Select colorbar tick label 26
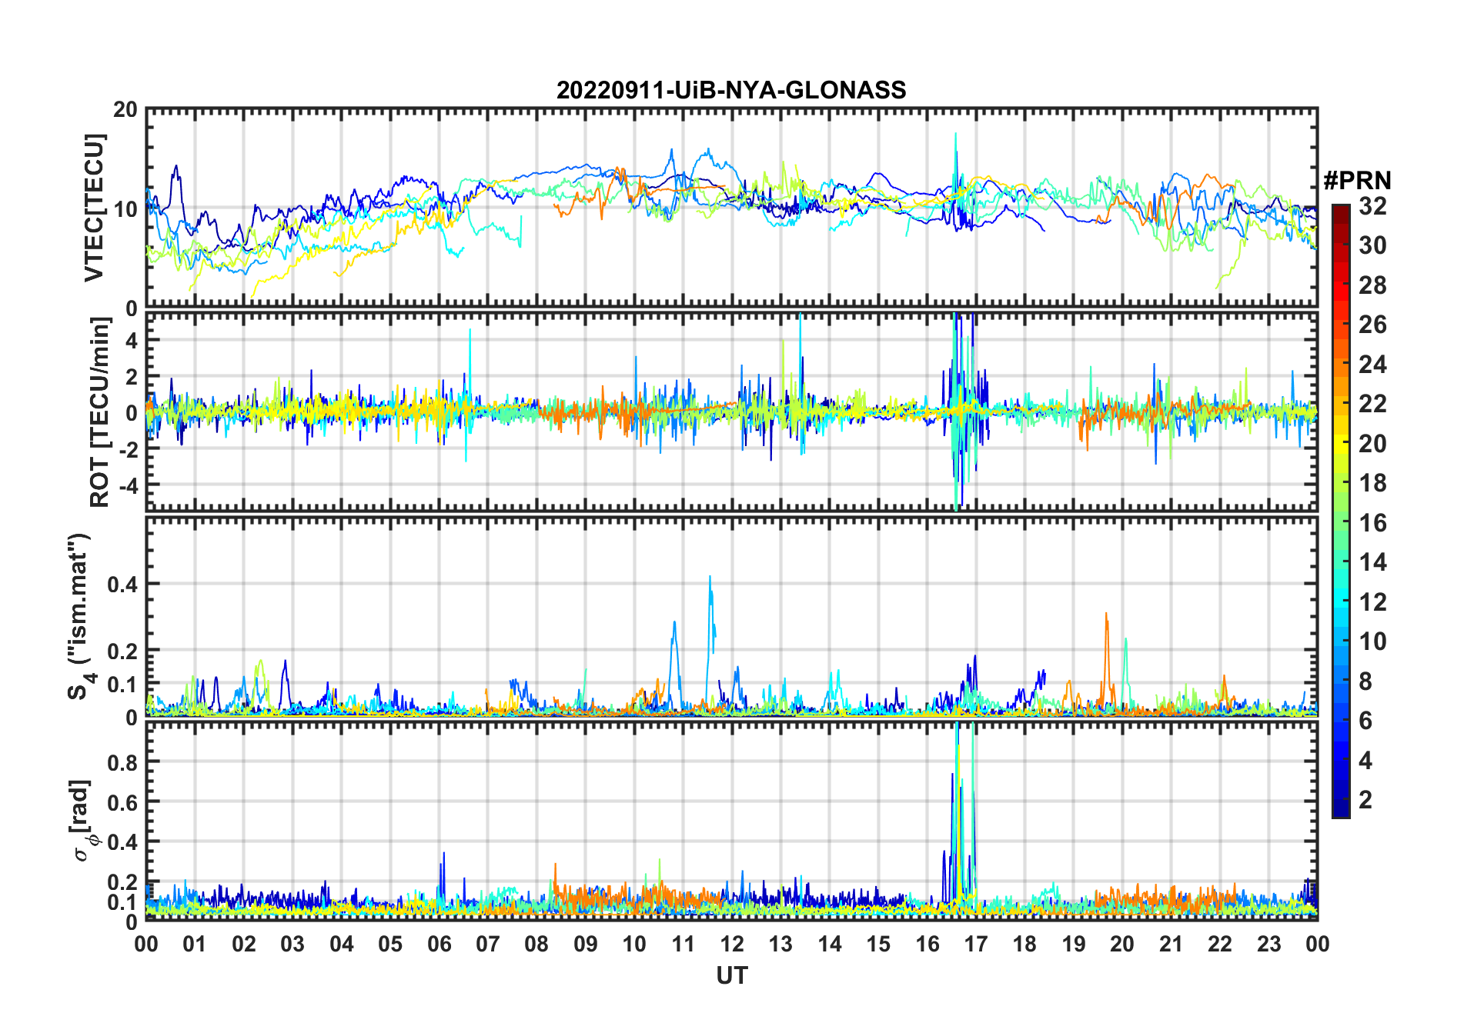 coord(1372,325)
